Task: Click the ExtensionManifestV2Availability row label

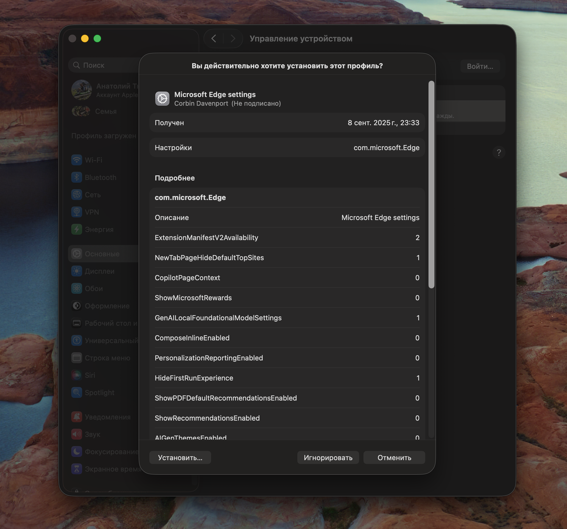Action: pos(206,237)
